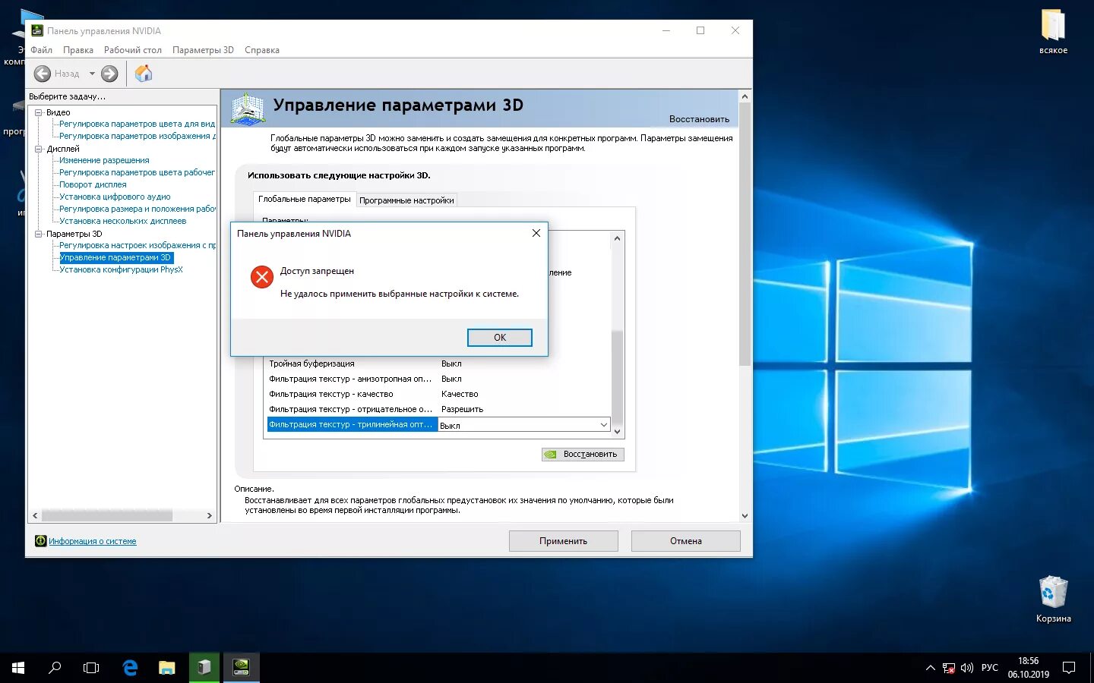Viewport: 1094px width, 683px height.
Task: Open taskbar search magnifier
Action: [x=55, y=668]
